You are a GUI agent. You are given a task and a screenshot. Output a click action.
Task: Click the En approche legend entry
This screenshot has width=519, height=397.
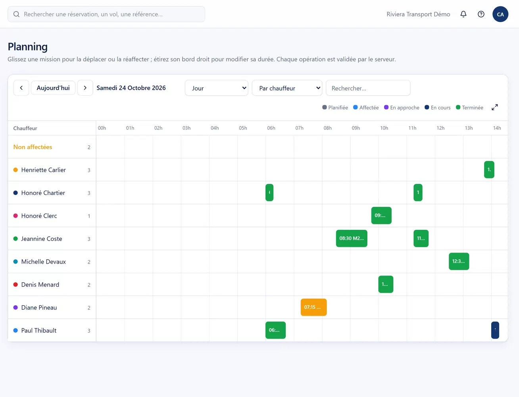coord(402,108)
